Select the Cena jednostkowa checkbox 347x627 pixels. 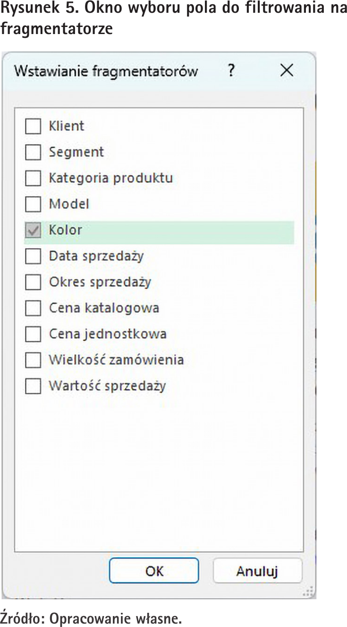click(x=33, y=334)
